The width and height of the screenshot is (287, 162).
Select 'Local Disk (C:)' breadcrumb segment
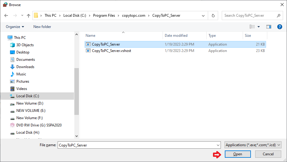(x=75, y=16)
